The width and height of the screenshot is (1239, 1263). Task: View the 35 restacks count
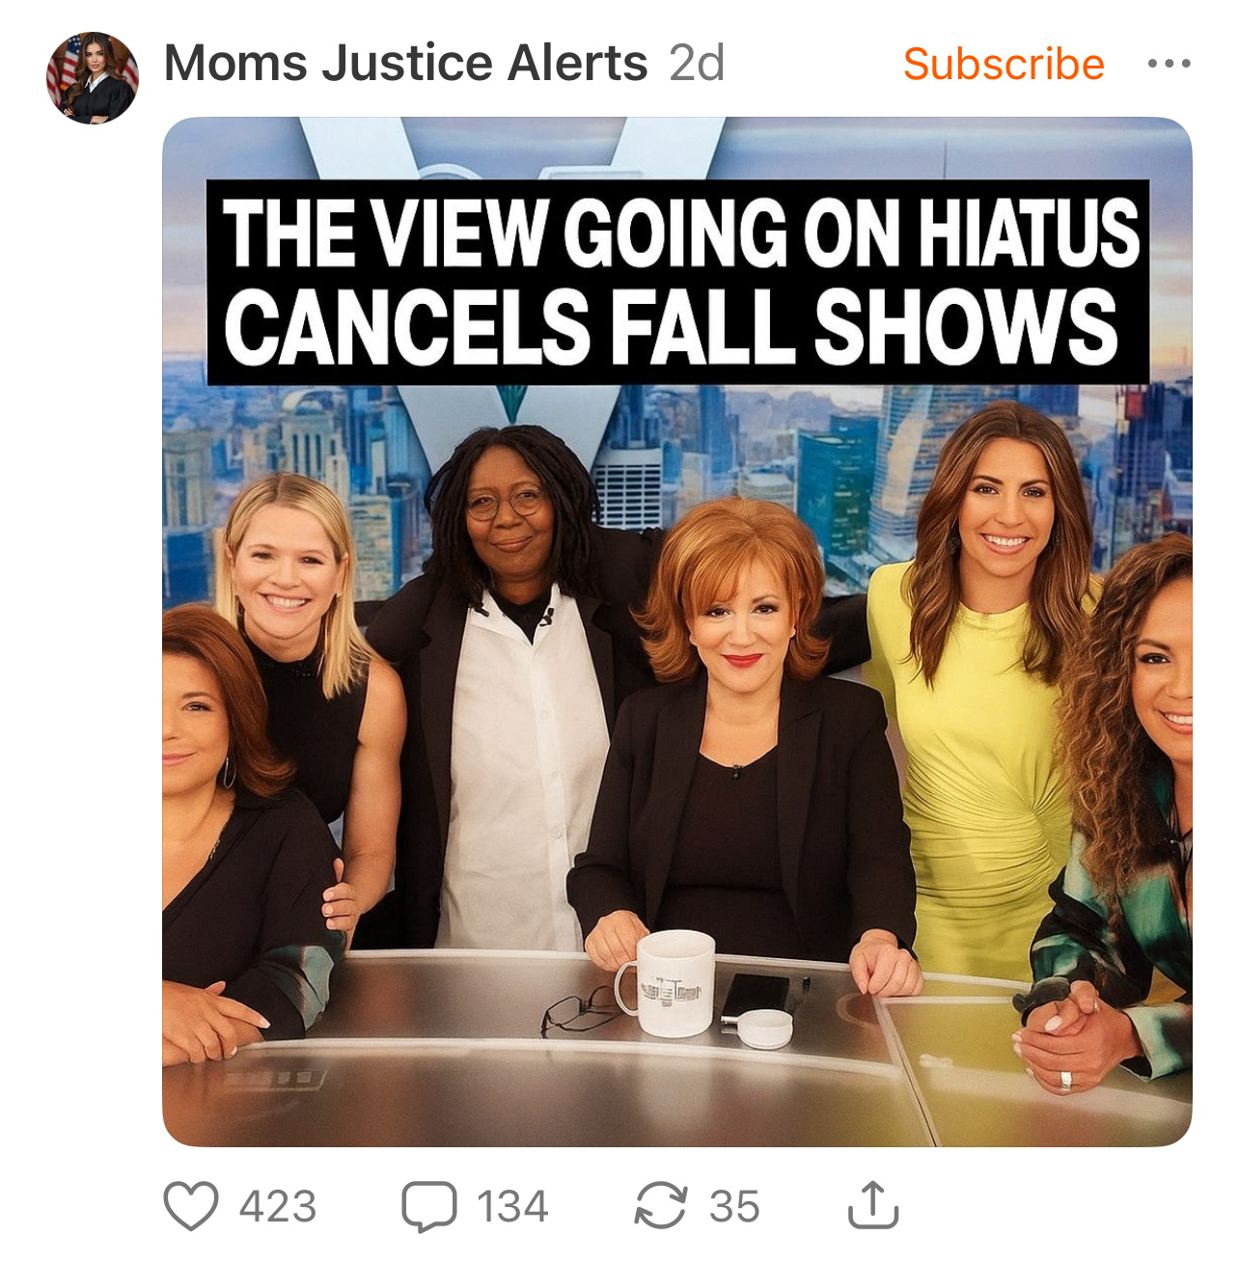pyautogui.click(x=734, y=1207)
